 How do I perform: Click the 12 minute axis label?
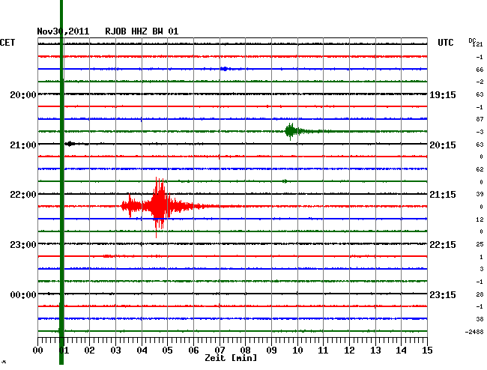coord(349,351)
